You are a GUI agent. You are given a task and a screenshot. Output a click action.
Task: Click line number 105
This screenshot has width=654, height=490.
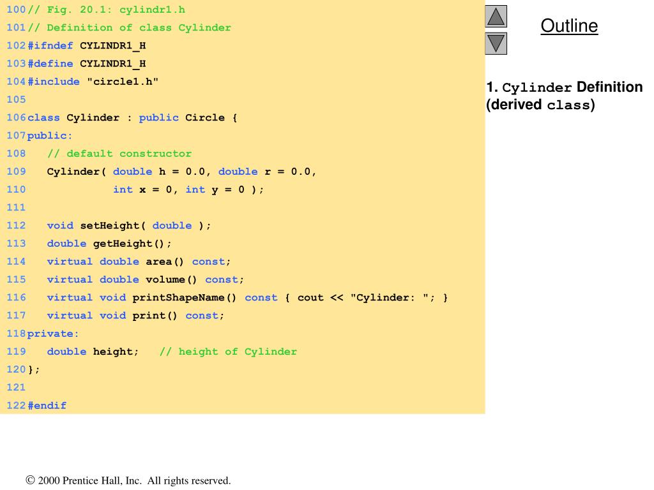coord(16,100)
